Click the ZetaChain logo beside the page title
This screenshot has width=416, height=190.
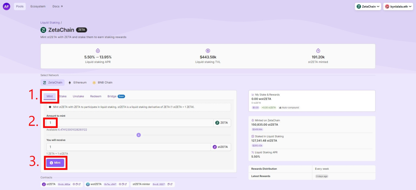pos(43,30)
